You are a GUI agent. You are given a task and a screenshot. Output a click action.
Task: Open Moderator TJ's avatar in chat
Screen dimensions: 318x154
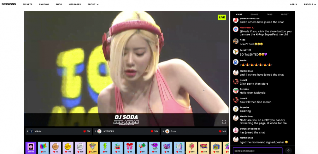pos(236,29)
